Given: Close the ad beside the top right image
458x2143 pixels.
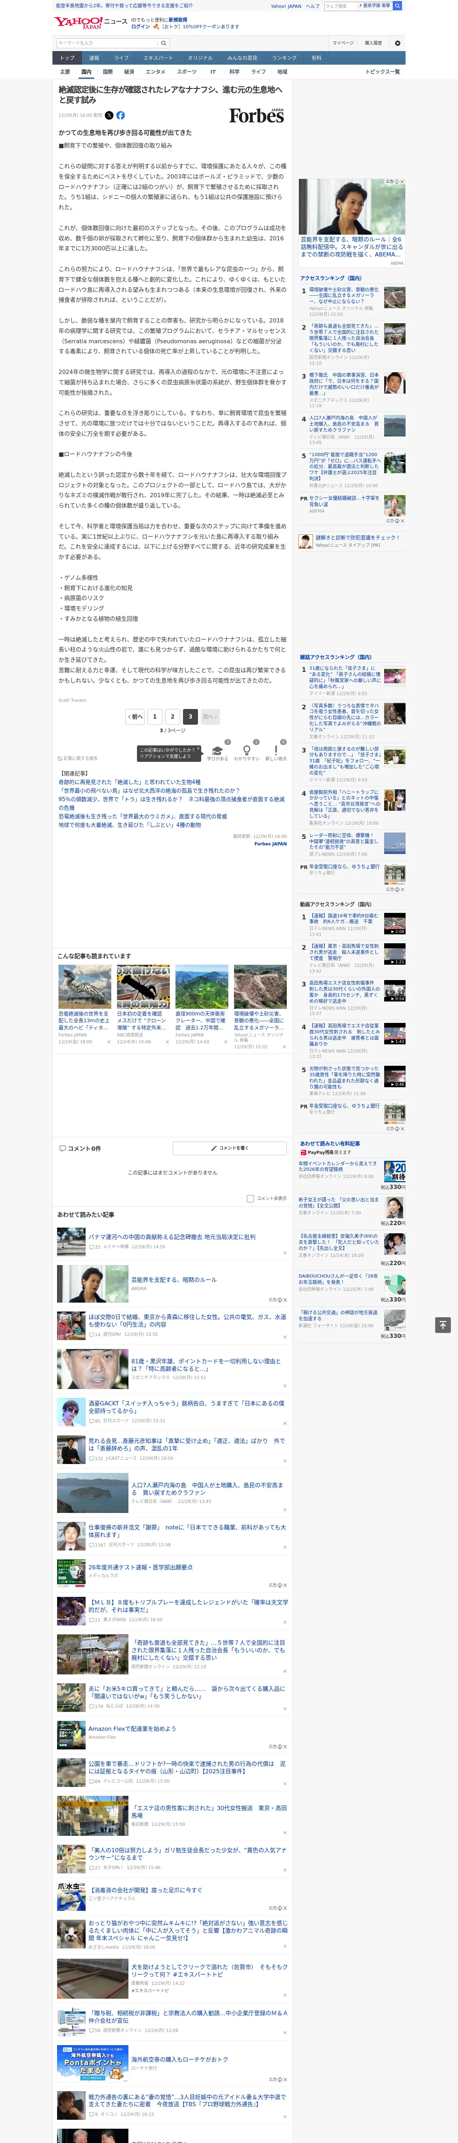Looking at the screenshot, I should coord(402,181).
